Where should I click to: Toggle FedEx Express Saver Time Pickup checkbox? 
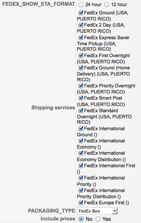click(x=81, y=37)
